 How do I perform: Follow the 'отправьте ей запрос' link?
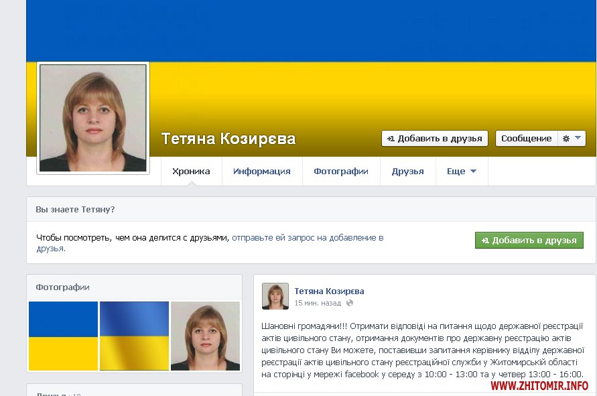tap(210, 243)
